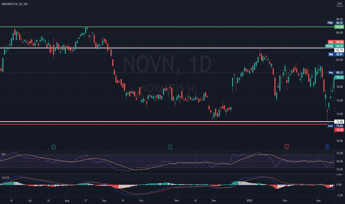
Task: Click the white 83.75 line price tag
Action: tap(339, 50)
